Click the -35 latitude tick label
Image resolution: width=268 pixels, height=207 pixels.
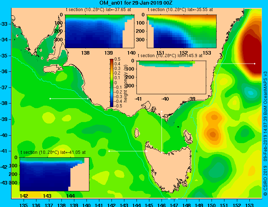click(x=4, y=56)
